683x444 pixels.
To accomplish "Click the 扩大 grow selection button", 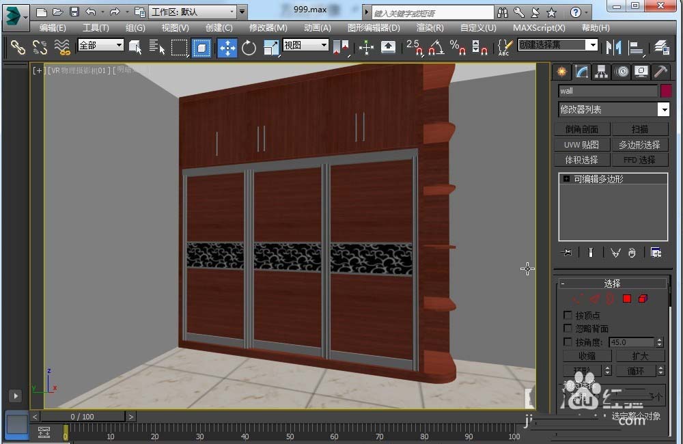I will click(x=640, y=356).
